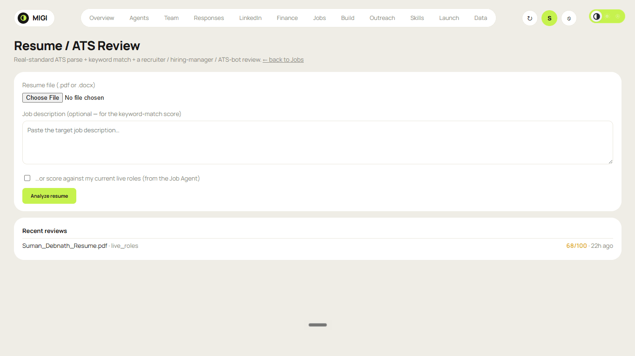The image size is (635, 356).
Task: Open the green S profile avatar
Action: (549, 18)
